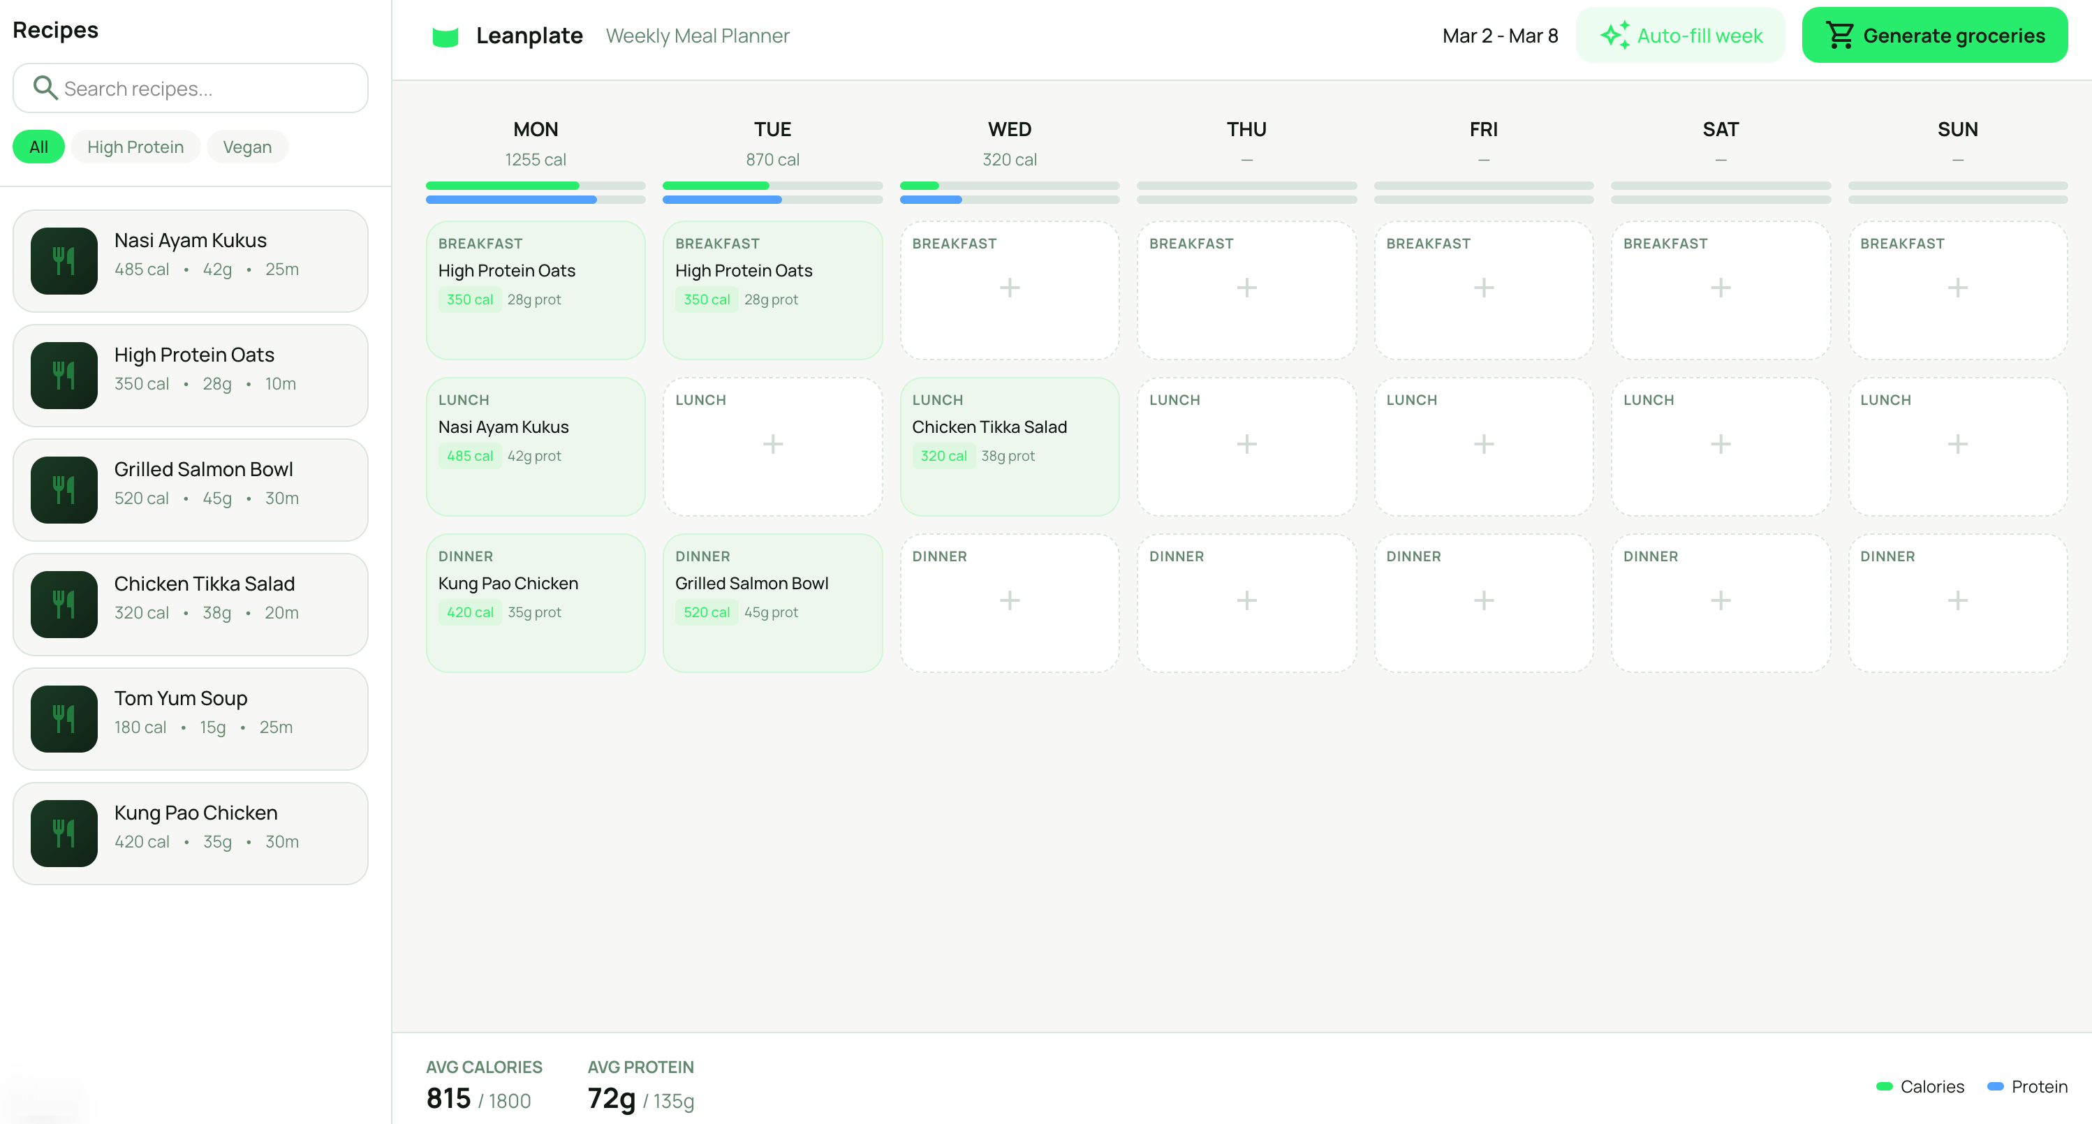This screenshot has height=1124, width=2092.
Task: Click Nasi Ayam Kukus recipe fork icon
Action: (x=64, y=260)
